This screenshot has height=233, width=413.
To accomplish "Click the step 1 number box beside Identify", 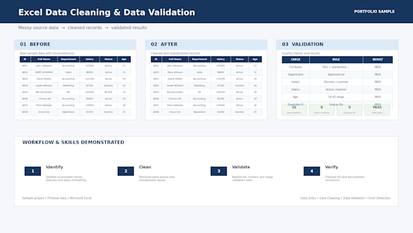I will click(x=33, y=171).
